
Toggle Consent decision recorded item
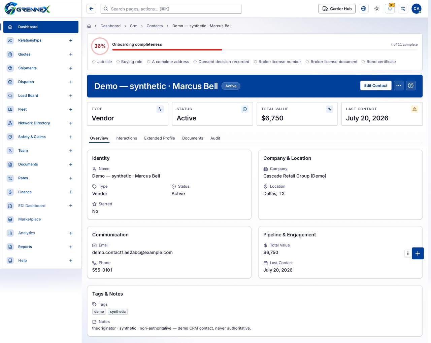tap(221, 62)
